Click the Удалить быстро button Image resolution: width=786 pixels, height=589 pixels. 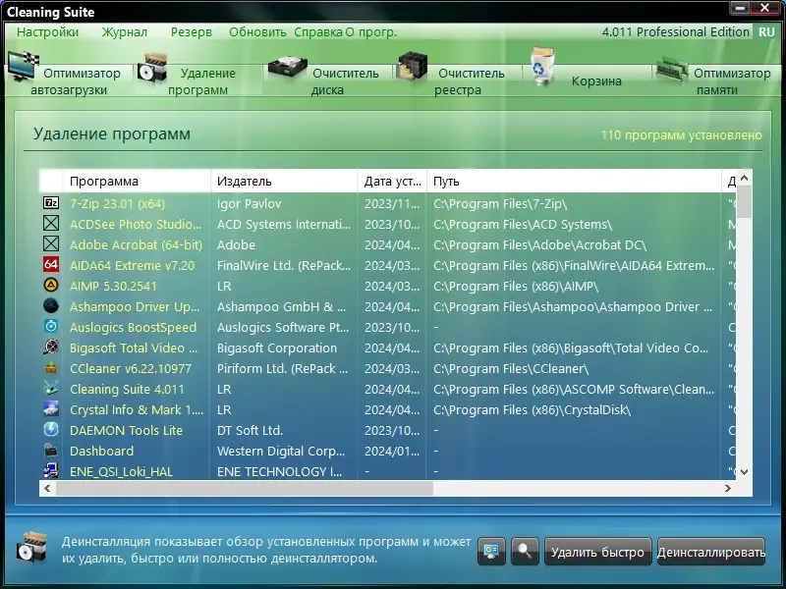(597, 552)
